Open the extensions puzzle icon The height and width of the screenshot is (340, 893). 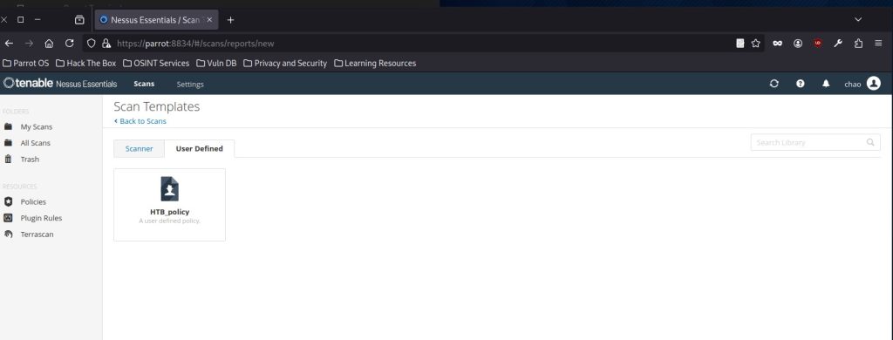858,44
